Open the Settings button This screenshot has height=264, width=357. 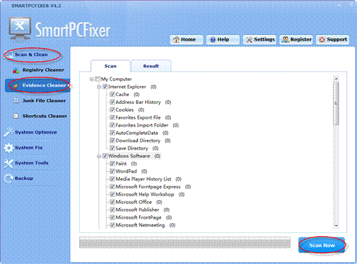[260, 39]
